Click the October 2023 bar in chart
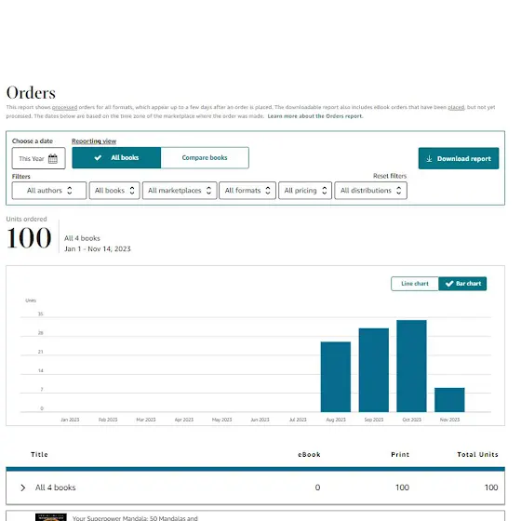 [x=411, y=366]
